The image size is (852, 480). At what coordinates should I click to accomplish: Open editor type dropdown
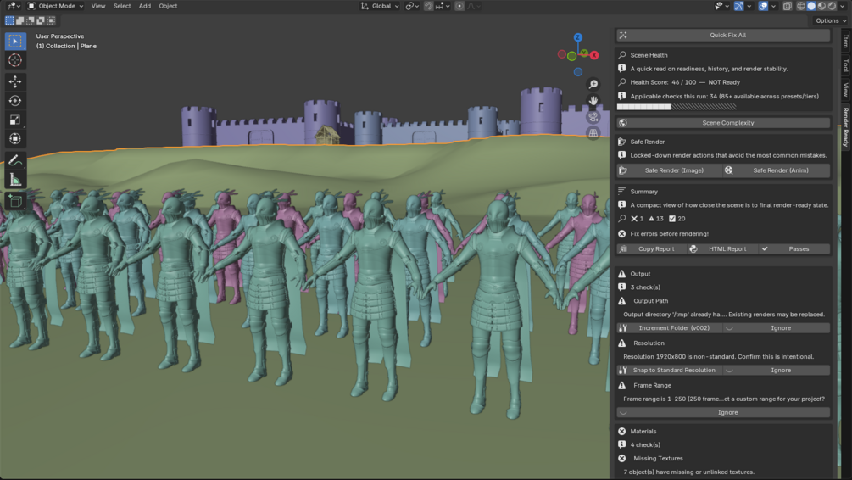click(14, 6)
